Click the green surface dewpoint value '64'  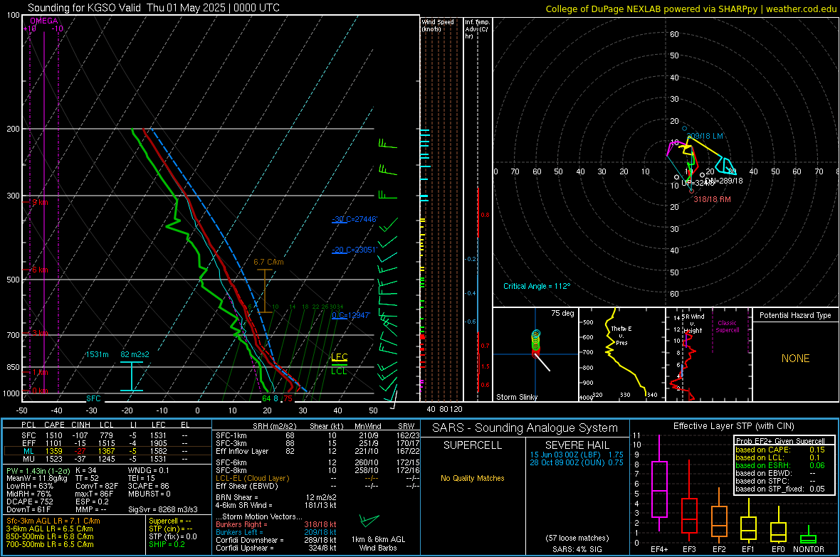266,398
